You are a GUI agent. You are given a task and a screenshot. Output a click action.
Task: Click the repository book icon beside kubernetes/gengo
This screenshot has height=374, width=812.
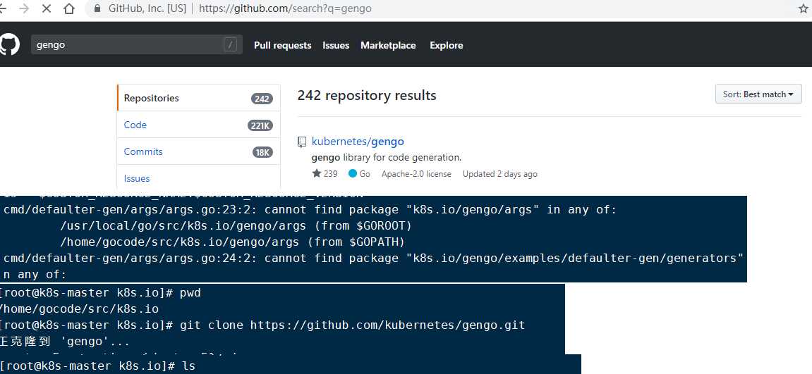tap(301, 142)
